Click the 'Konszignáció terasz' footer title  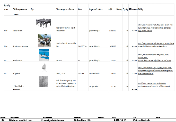(x=53, y=120)
